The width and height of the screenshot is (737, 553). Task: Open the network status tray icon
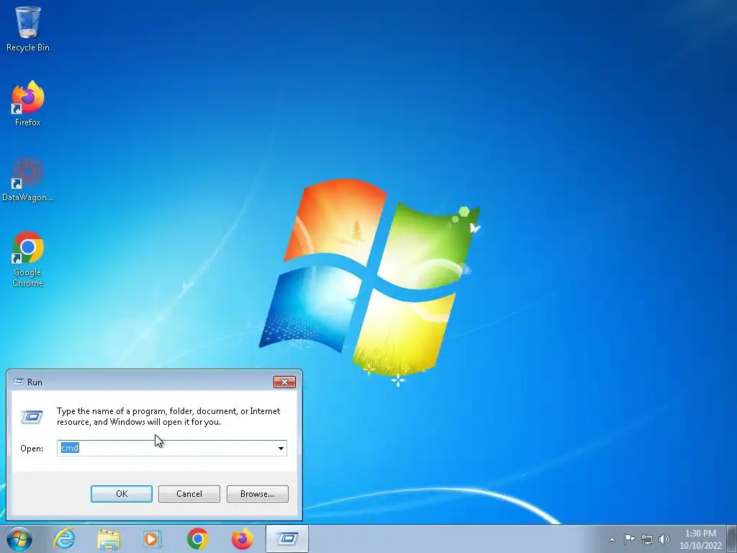click(x=647, y=539)
